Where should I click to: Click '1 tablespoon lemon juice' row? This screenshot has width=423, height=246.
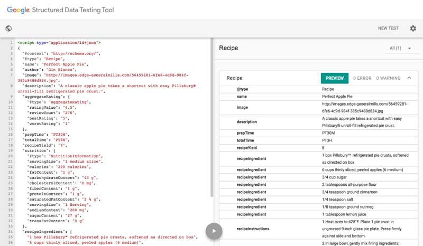click(x=318, y=214)
